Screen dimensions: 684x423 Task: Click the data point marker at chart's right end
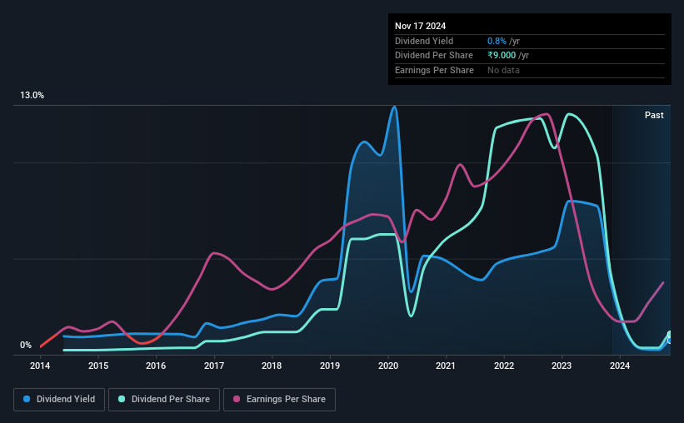tap(670, 337)
